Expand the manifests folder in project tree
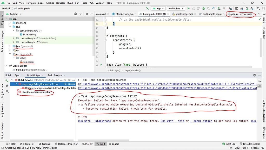266x150 pixels. click(x=10, y=23)
